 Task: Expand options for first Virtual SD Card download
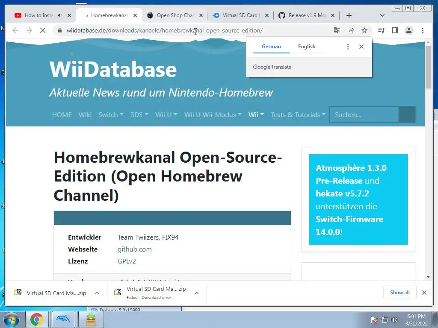click(97, 293)
